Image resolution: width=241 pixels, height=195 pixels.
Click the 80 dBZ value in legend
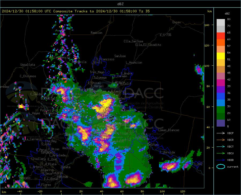[x=229, y=19]
